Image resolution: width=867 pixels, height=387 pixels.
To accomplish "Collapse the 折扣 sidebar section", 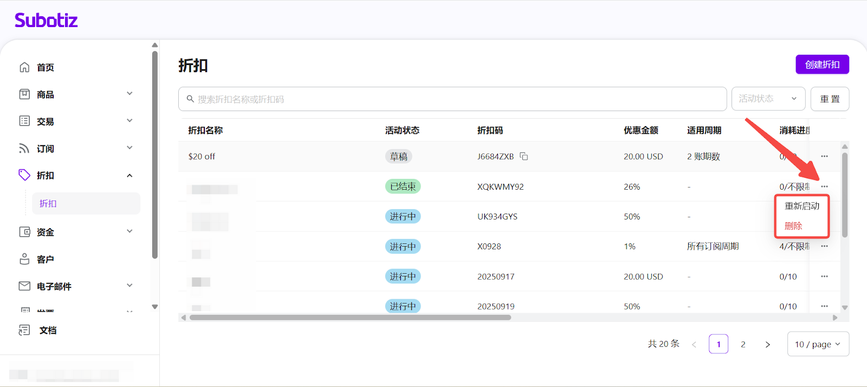I will pyautogui.click(x=130, y=176).
